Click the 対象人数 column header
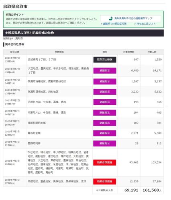The width and height of the screenshot is (171, 200). click(x=152, y=52)
